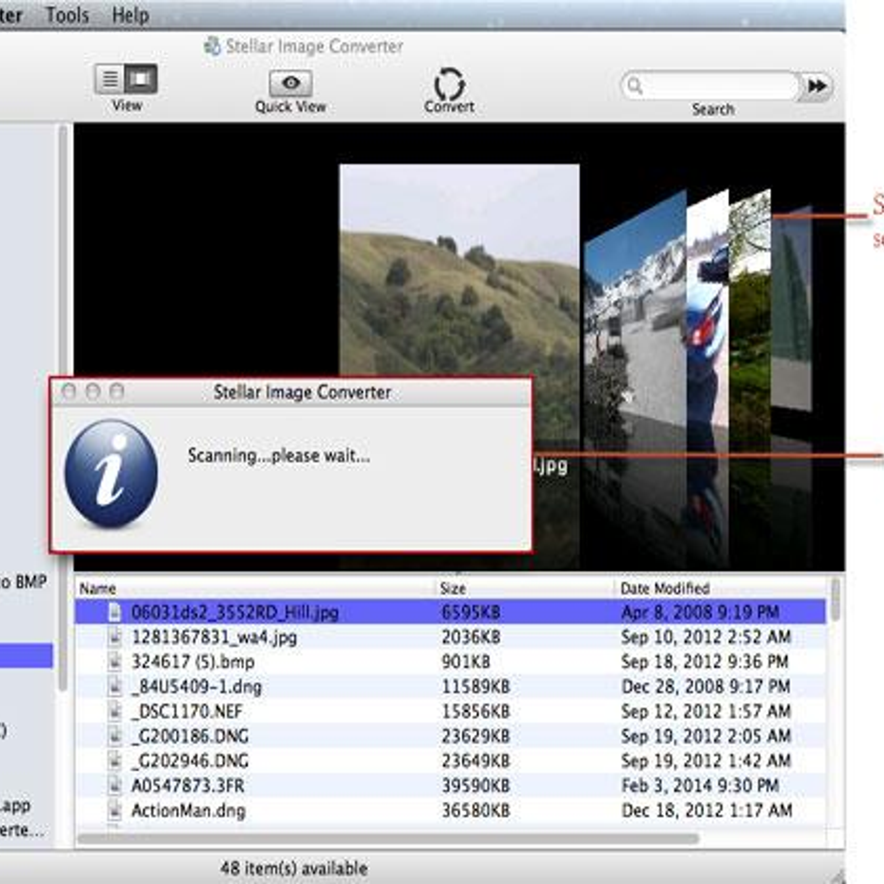Click the horizontal scrollbar under file list
The image size is (884, 884).
click(x=388, y=839)
